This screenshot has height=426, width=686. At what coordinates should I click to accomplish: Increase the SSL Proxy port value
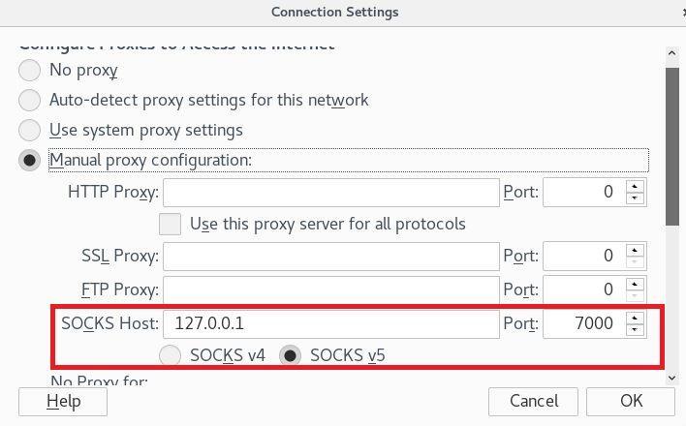635,250
